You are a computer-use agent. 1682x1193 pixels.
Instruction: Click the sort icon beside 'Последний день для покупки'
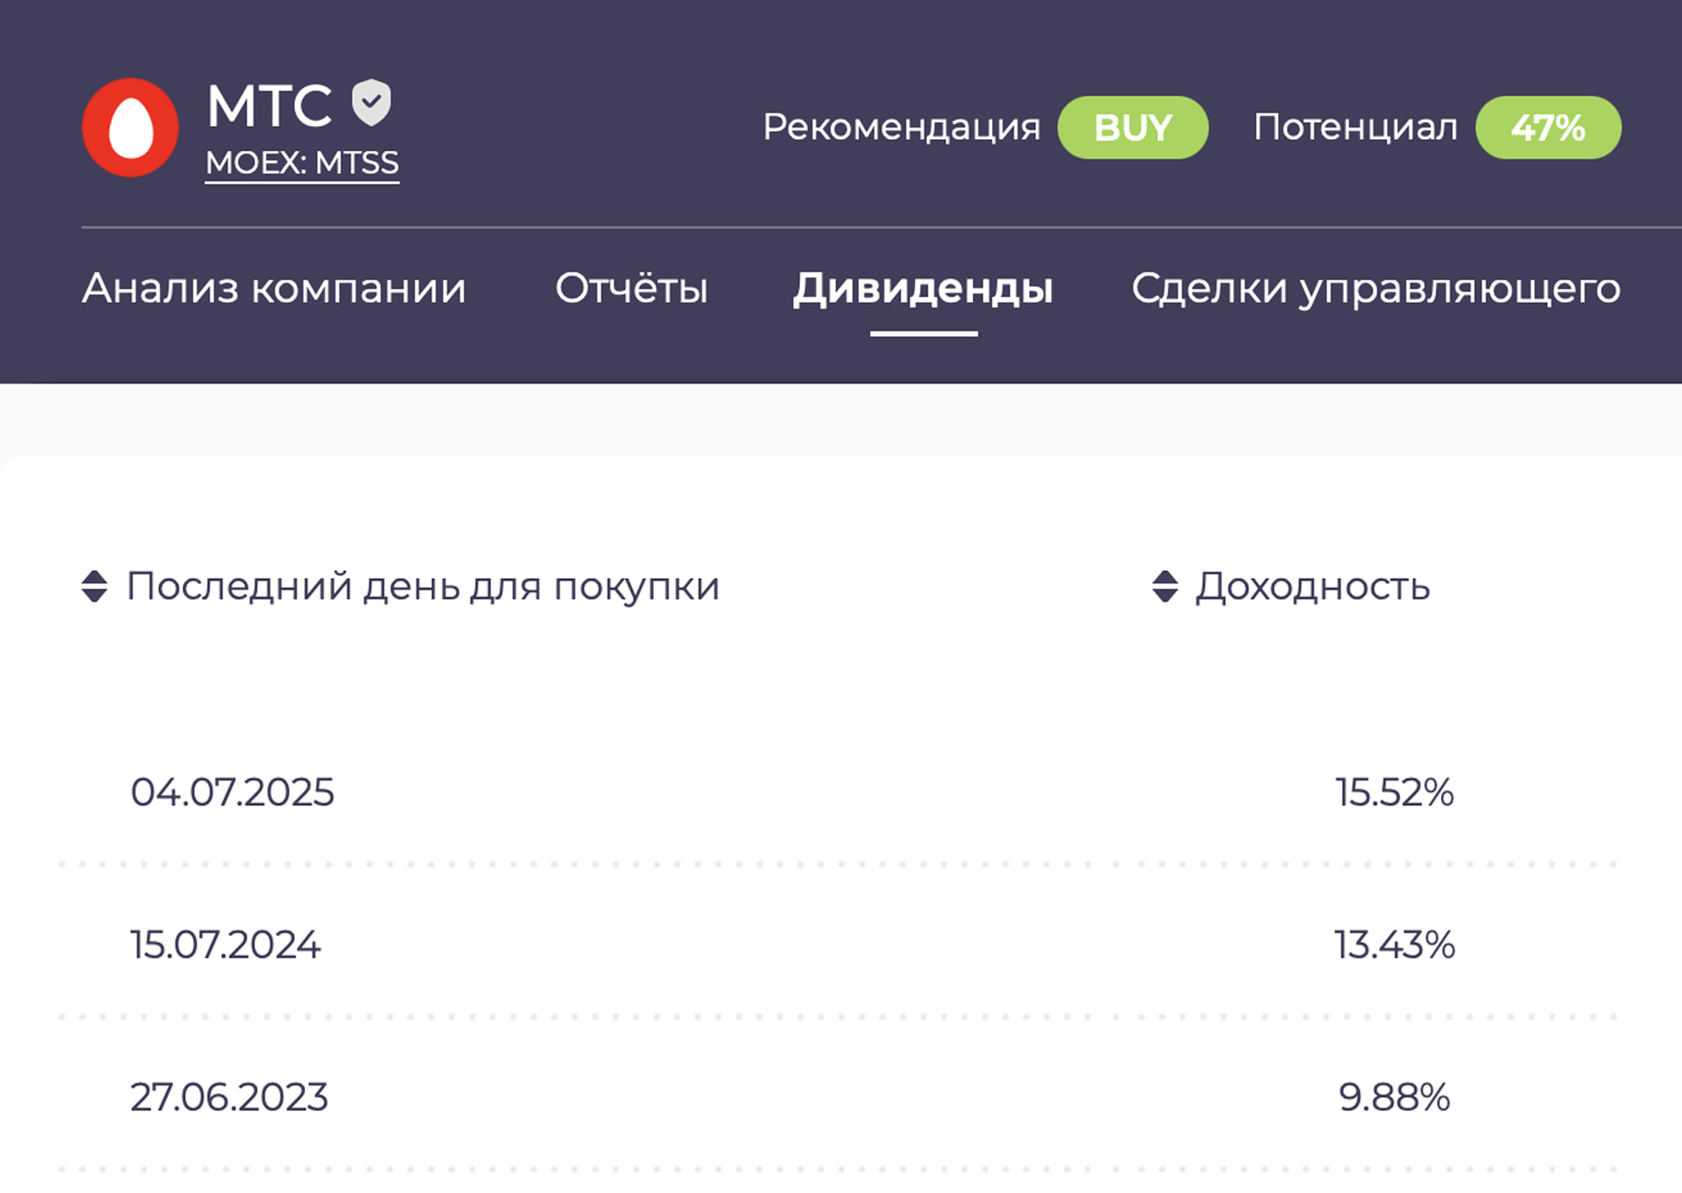point(93,586)
